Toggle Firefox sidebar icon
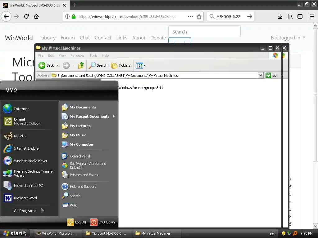Screen dimensions: 318x238 [x=300, y=16]
